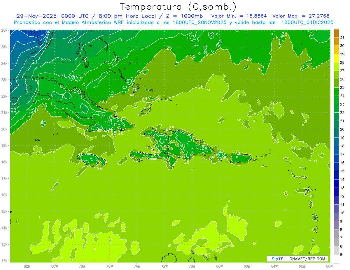This screenshot has width=350, height=270.
Task: Click the colorbar swatch above label 31
Action: [336, 33]
